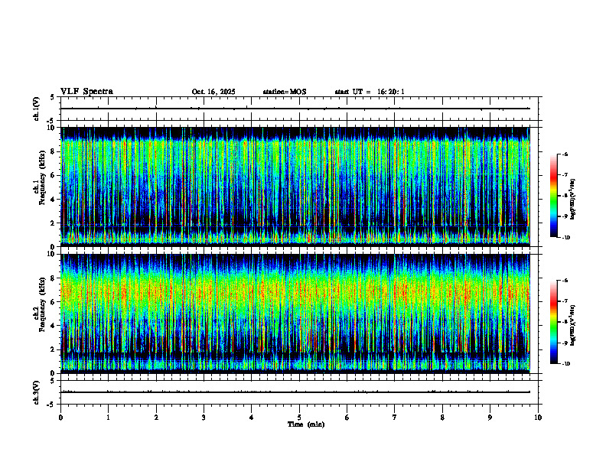Click the "-10" label on ch.2 colorbar

[566, 363]
